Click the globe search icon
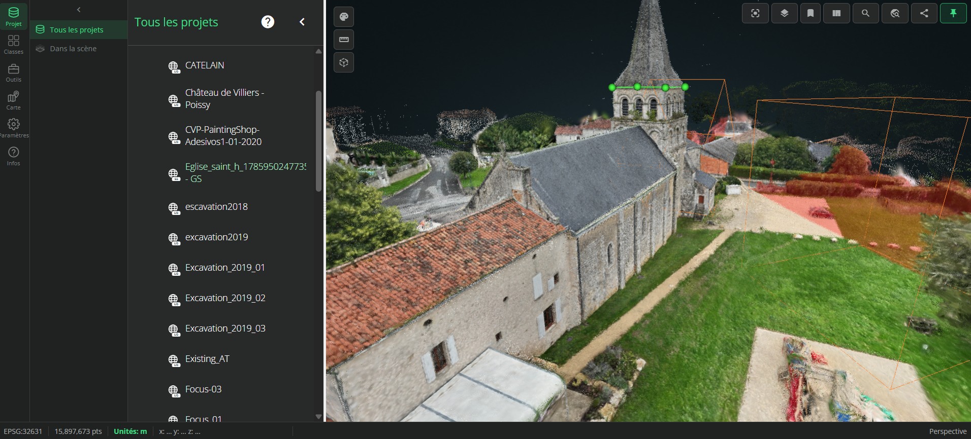 coord(895,14)
